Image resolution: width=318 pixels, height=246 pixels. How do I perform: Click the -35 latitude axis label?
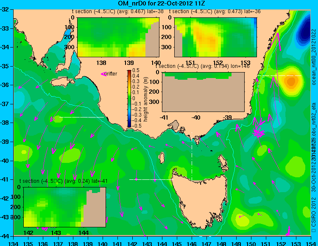[x=5, y=66]
